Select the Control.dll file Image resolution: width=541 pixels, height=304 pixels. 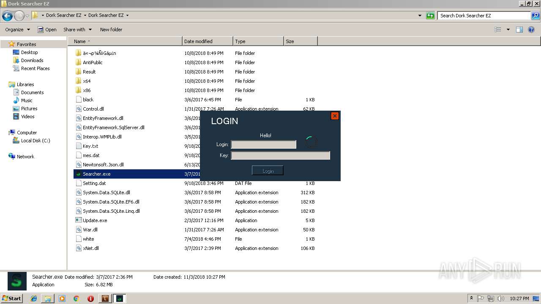click(93, 109)
